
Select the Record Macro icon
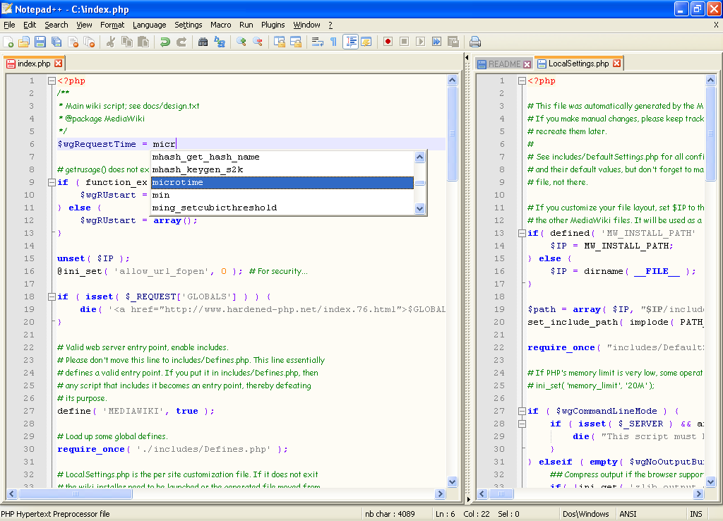pos(388,41)
